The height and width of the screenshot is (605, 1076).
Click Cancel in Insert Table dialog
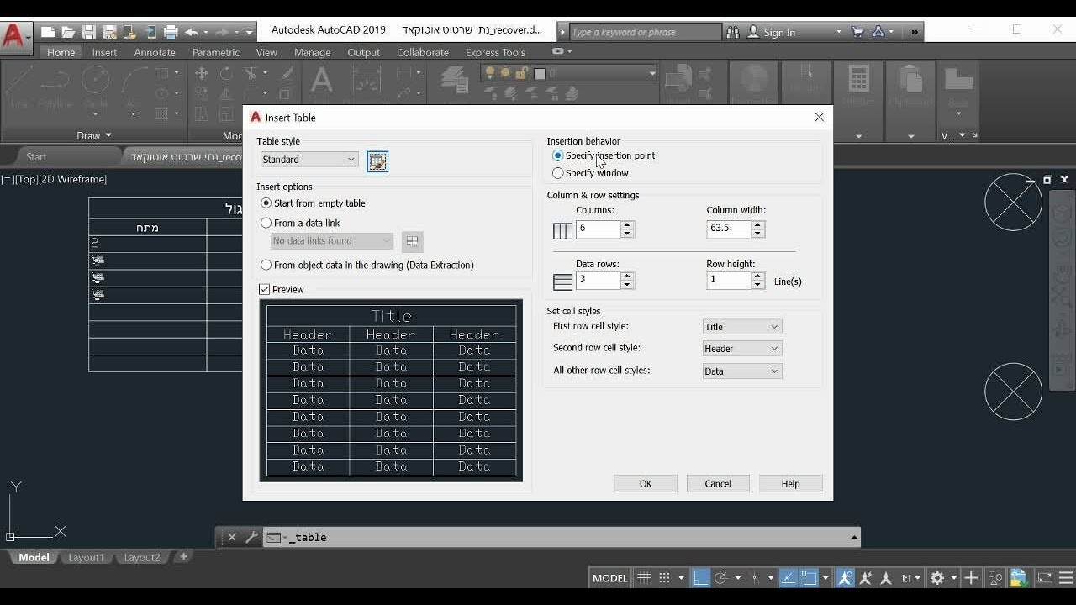(718, 483)
